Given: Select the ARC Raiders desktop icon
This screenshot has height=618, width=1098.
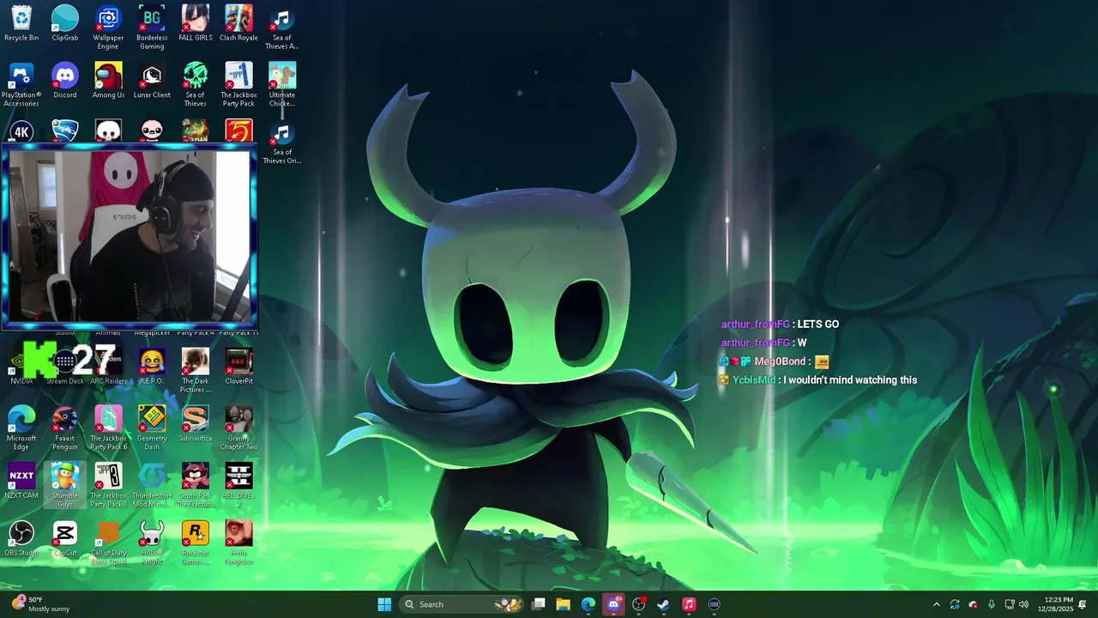Looking at the screenshot, I should pyautogui.click(x=108, y=367).
